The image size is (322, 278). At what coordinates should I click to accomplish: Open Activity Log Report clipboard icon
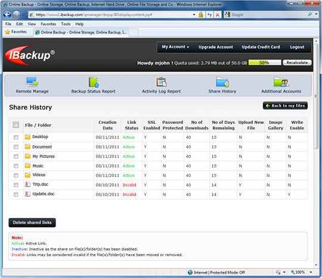pyautogui.click(x=162, y=82)
